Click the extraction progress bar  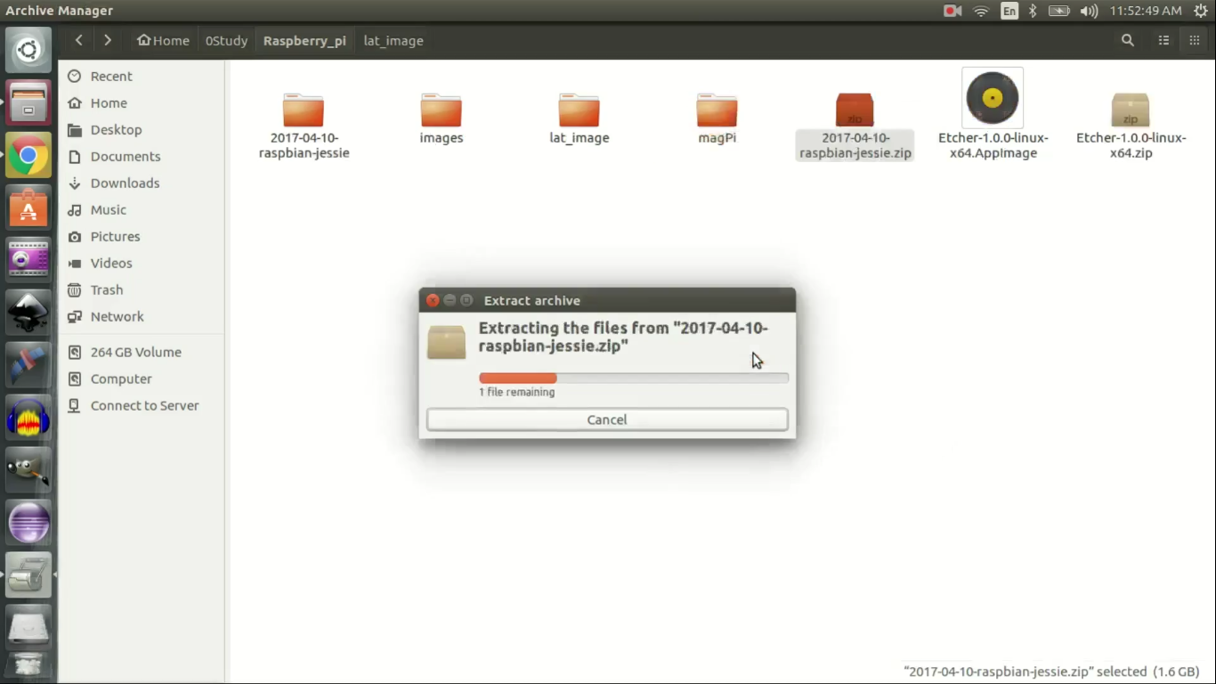[633, 379]
